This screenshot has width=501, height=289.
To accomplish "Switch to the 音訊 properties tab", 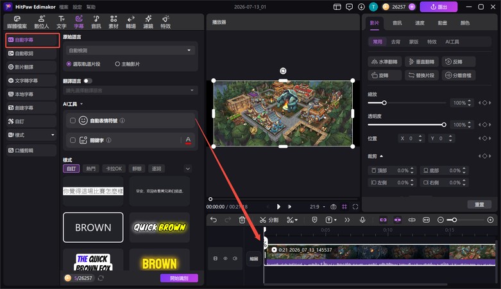I will pos(397,22).
